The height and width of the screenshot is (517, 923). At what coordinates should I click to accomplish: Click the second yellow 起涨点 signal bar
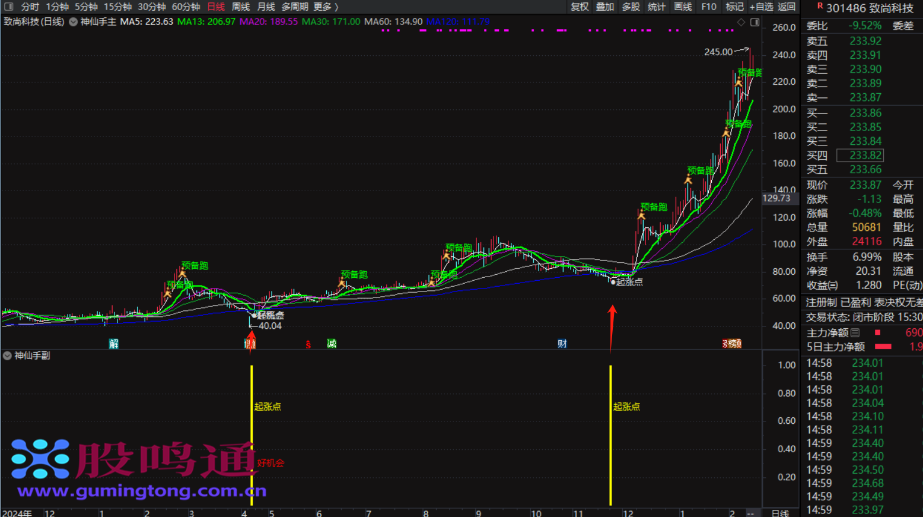(x=610, y=435)
